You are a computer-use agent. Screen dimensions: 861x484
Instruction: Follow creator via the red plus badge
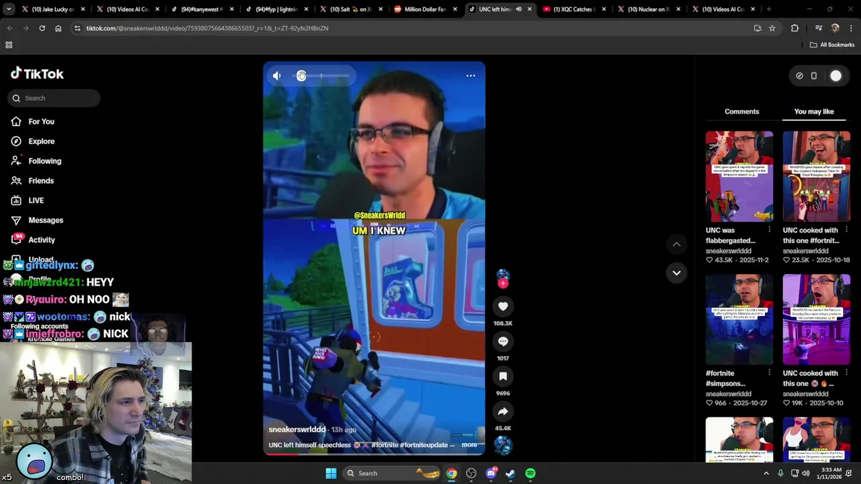pyautogui.click(x=503, y=284)
